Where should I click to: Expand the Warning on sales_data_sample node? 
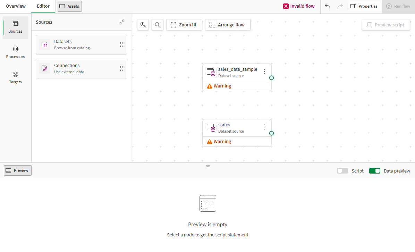pyautogui.click(x=219, y=86)
